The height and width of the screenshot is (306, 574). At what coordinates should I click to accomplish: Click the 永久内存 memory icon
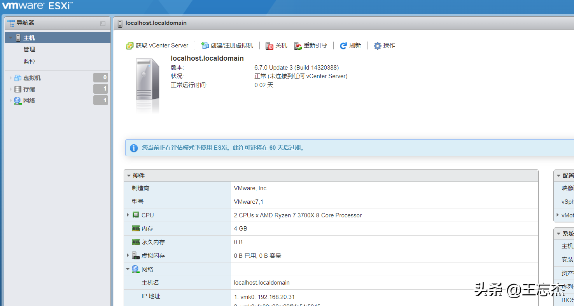(136, 242)
